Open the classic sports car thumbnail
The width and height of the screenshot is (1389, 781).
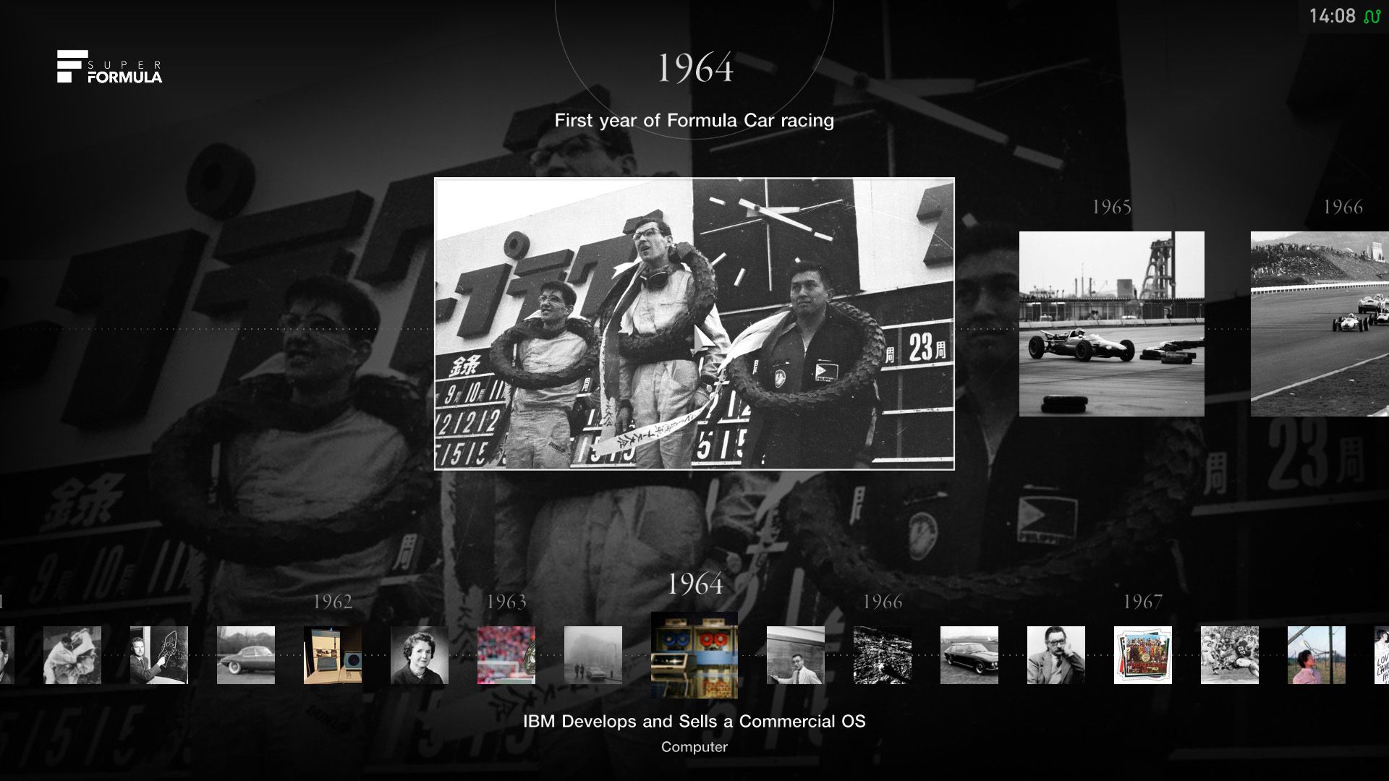(246, 655)
